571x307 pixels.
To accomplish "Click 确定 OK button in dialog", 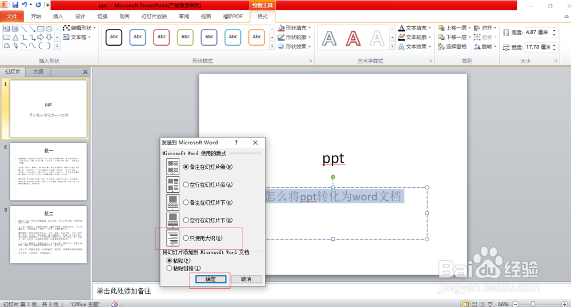I will pyautogui.click(x=211, y=279).
